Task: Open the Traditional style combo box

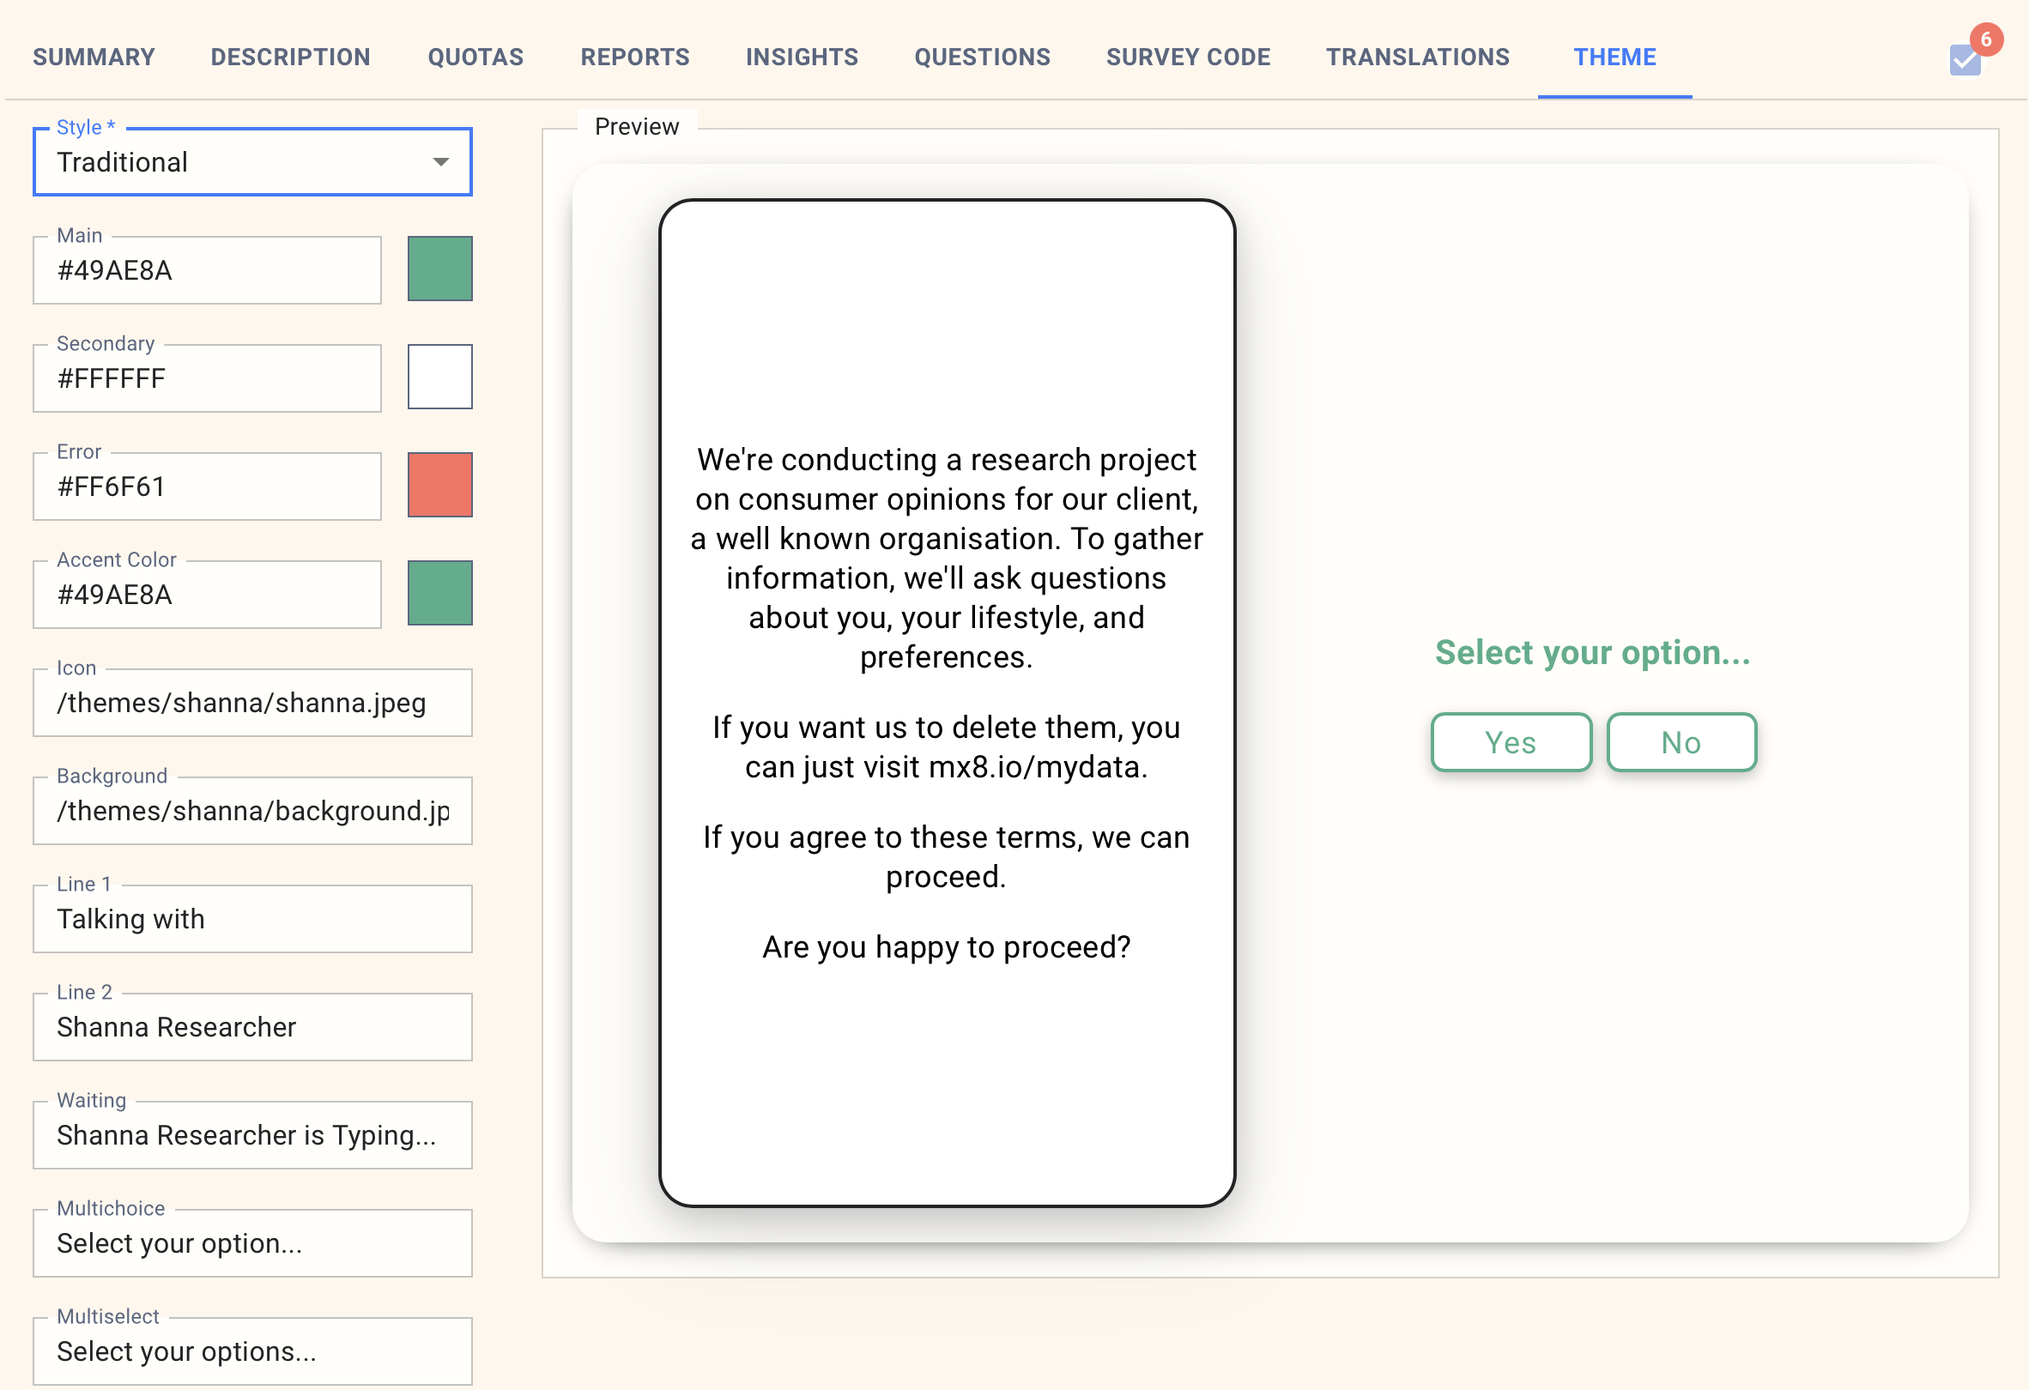Action: pos(236,162)
